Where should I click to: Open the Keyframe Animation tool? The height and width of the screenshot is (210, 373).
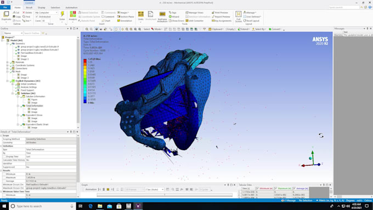(x=162, y=16)
